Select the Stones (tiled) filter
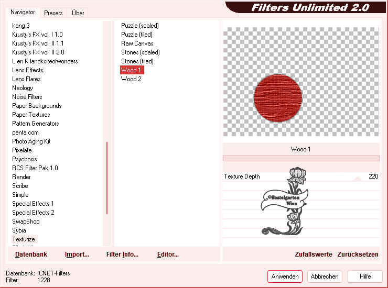This screenshot has width=388, height=288. click(137, 61)
